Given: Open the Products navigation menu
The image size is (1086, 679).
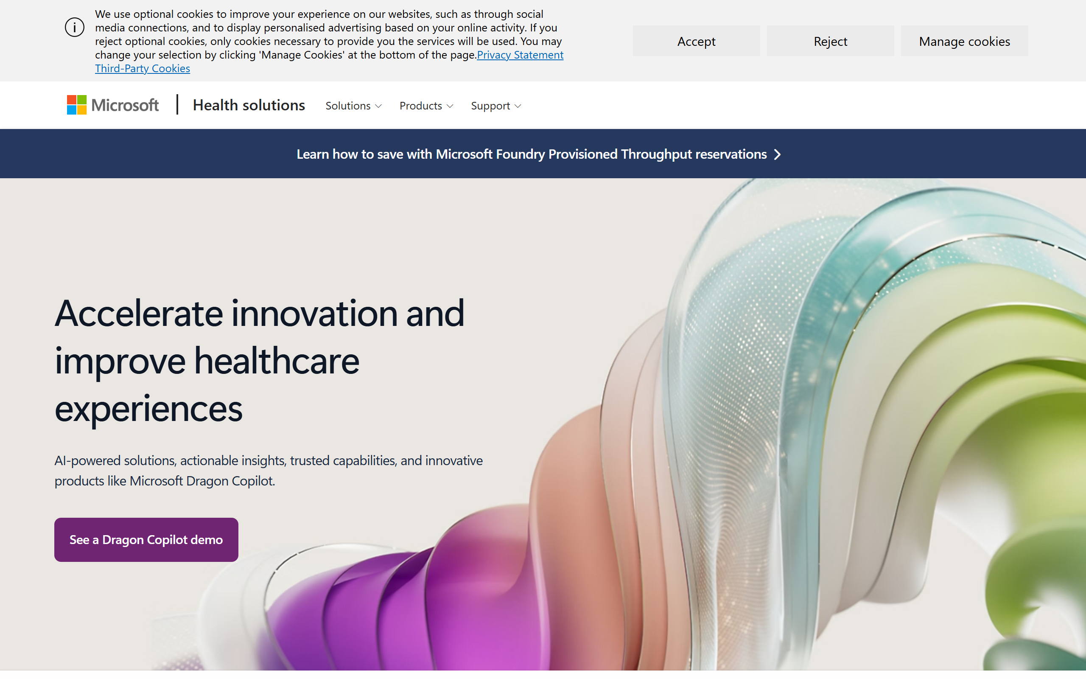Looking at the screenshot, I should tap(426, 106).
